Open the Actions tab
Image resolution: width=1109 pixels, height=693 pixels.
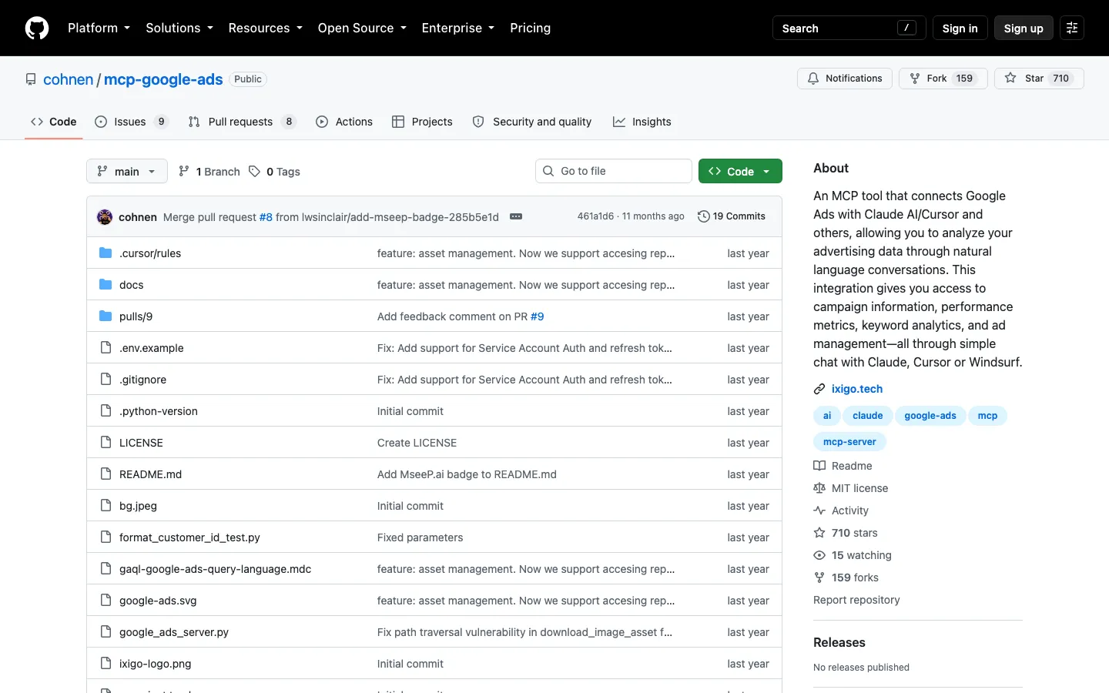pyautogui.click(x=344, y=122)
